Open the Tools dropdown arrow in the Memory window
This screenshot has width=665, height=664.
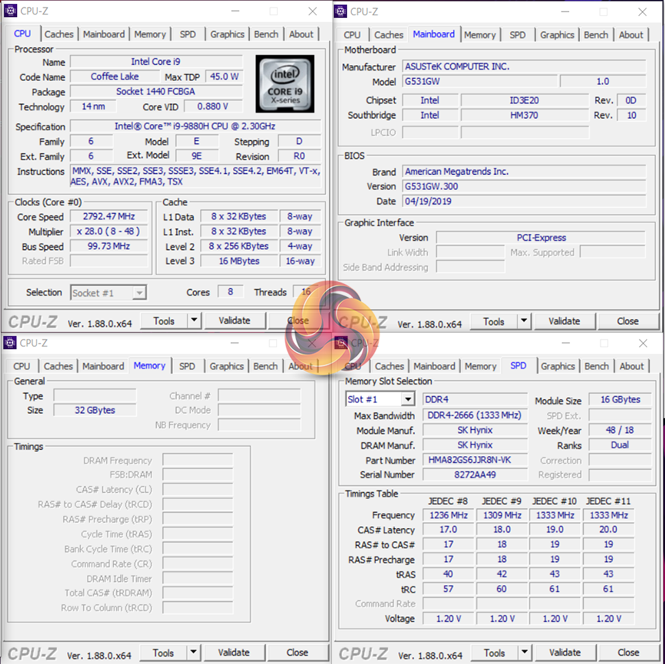[x=193, y=652]
